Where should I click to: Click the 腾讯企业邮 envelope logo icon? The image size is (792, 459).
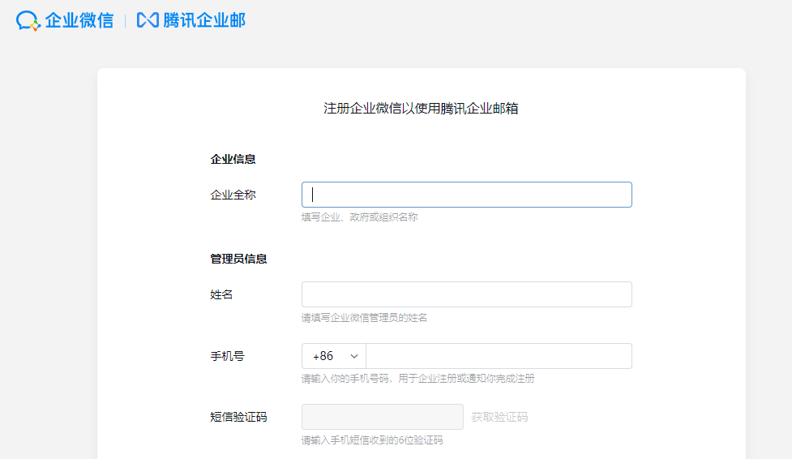148,20
